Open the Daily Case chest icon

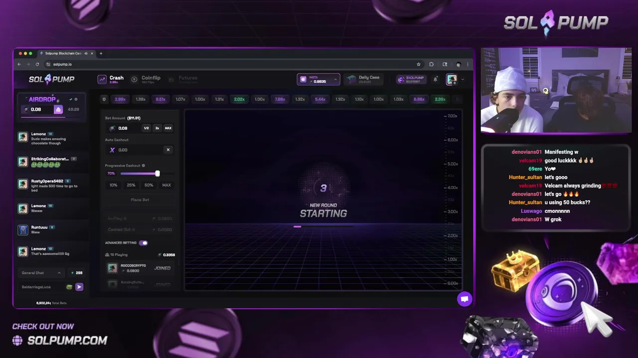(x=351, y=79)
